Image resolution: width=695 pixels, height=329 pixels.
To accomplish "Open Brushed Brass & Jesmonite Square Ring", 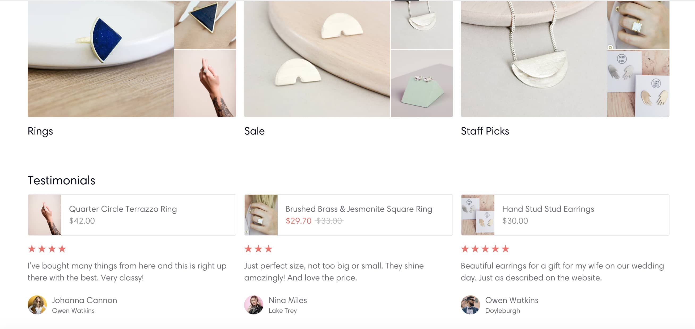I will (x=359, y=209).
